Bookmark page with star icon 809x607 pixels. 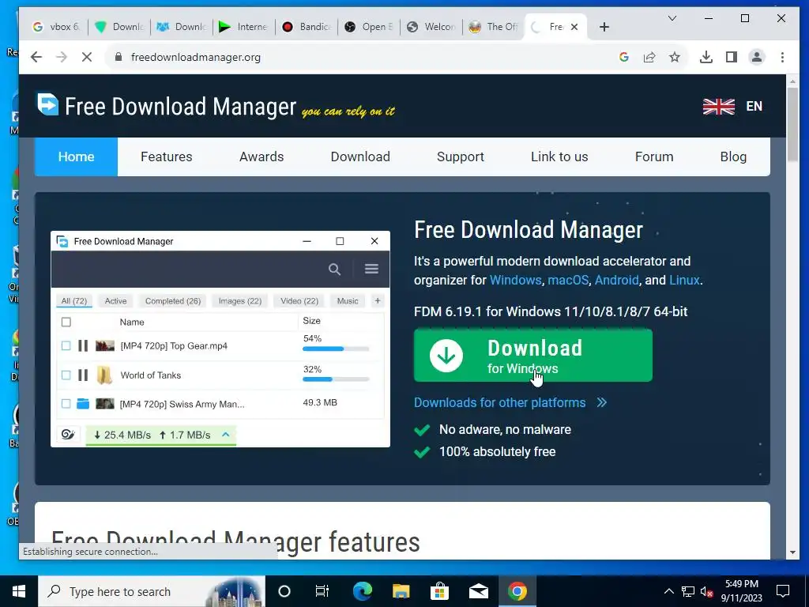675,57
